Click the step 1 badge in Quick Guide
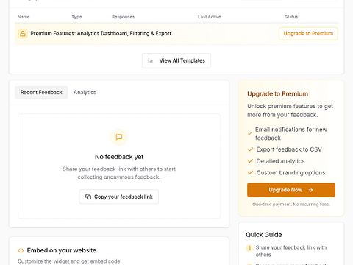The width and height of the screenshot is (353, 265). [249, 248]
